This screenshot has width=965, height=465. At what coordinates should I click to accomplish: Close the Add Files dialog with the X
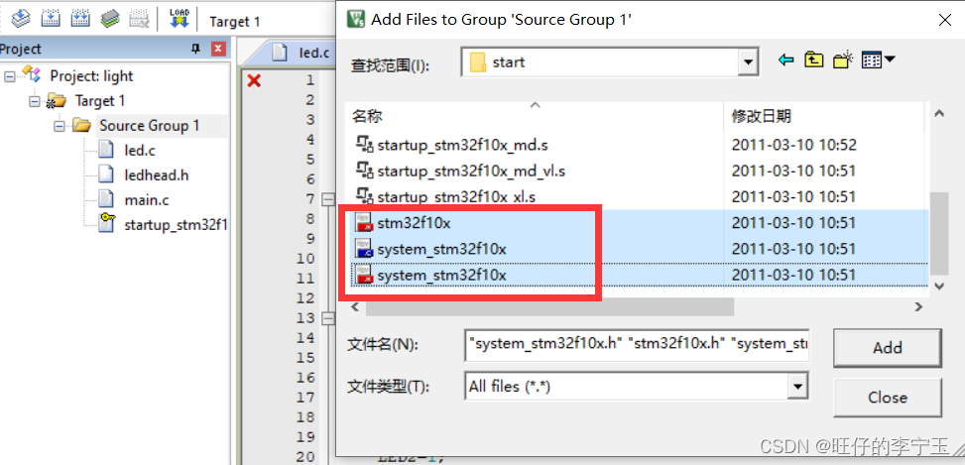click(x=945, y=20)
